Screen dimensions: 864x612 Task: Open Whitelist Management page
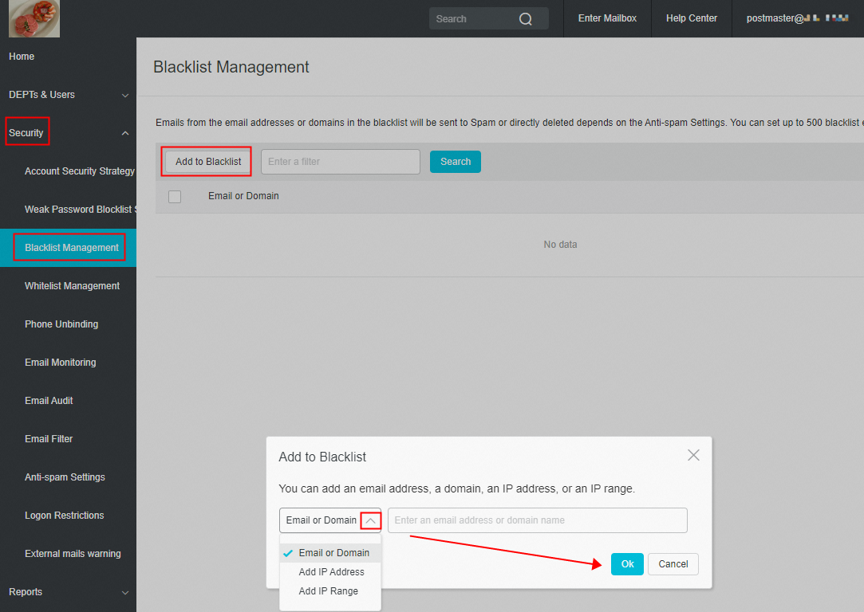pos(72,286)
